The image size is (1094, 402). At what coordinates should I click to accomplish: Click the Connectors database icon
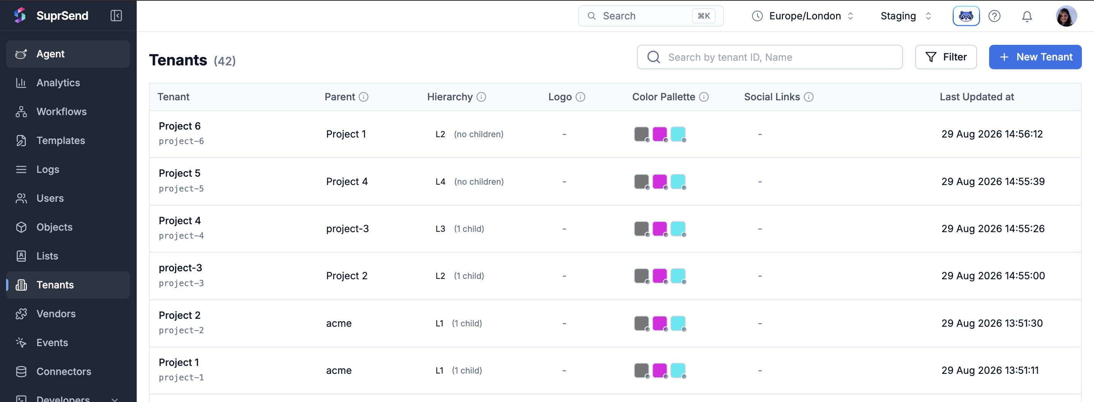21,371
